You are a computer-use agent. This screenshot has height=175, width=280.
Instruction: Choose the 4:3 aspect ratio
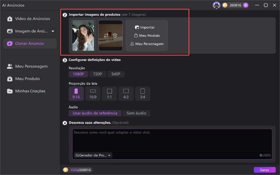click(126, 93)
